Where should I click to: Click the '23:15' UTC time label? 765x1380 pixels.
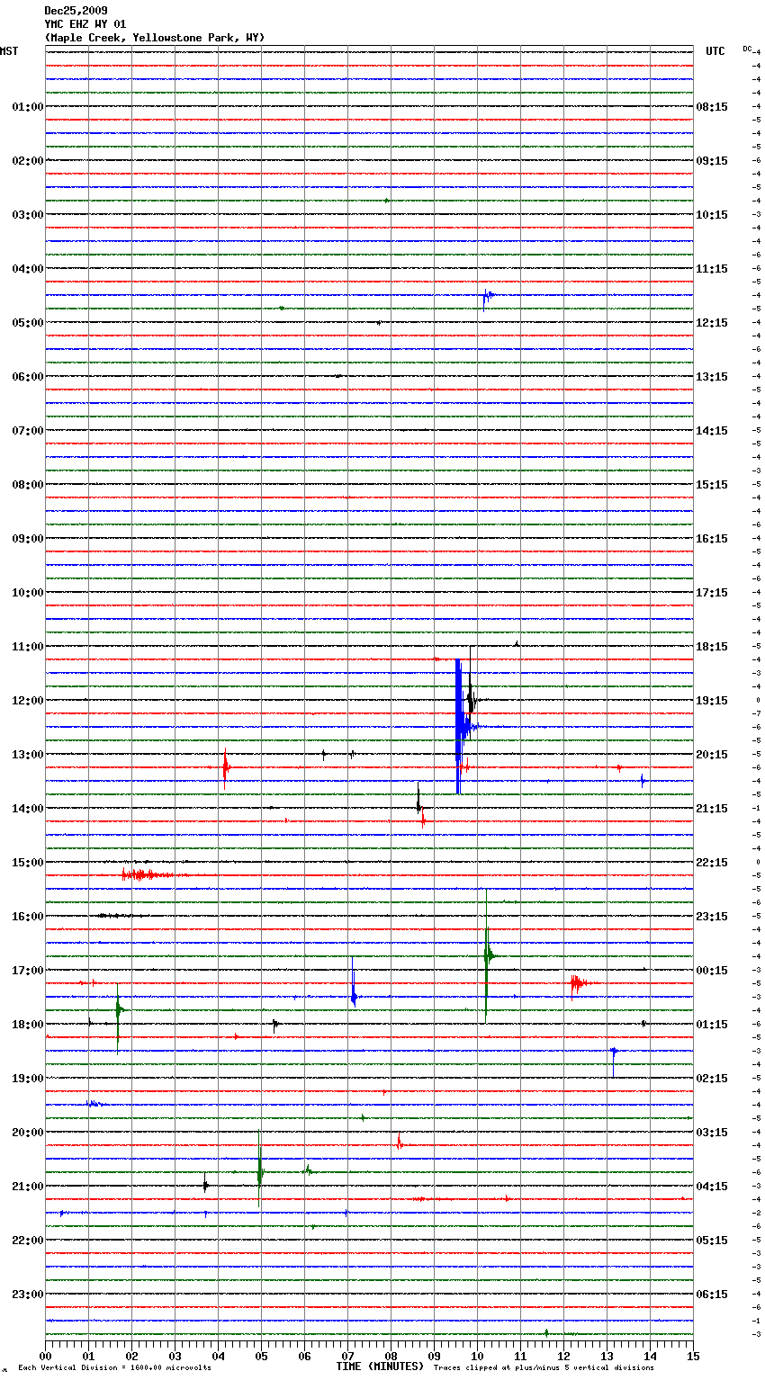pos(712,917)
